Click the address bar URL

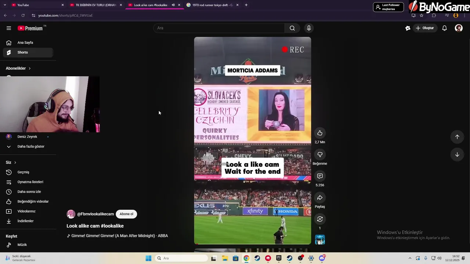tap(65, 15)
